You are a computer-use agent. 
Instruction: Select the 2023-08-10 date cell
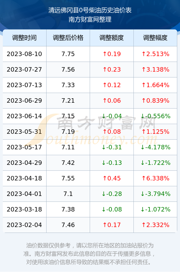pyautogui.click(x=24, y=54)
